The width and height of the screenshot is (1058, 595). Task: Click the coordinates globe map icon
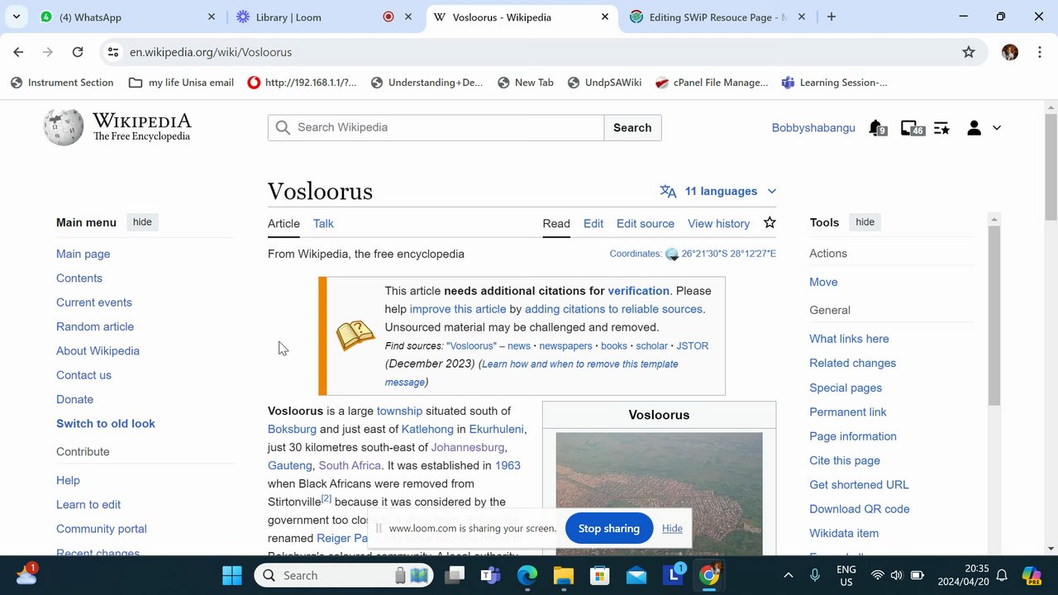pyautogui.click(x=672, y=254)
